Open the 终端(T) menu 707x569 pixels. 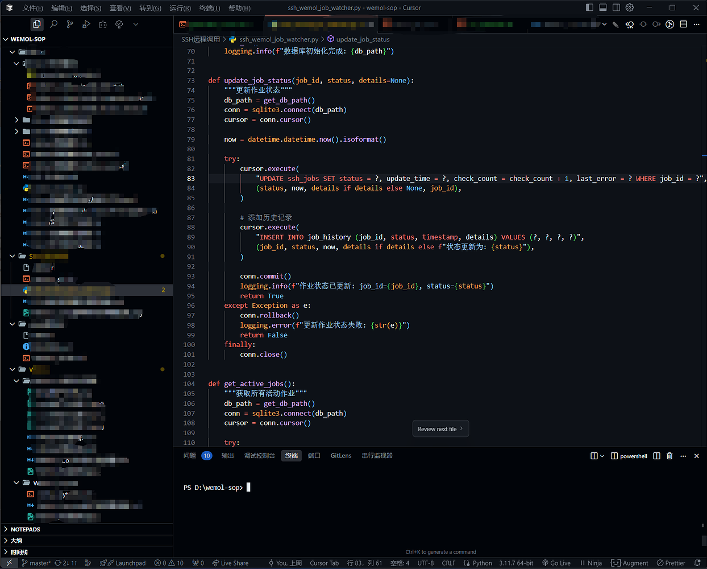click(x=210, y=8)
